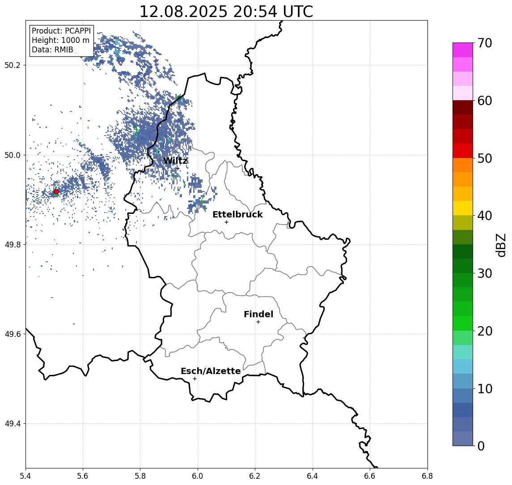Pick the bright green 20 dBZ colorbar segment
Screen dimensions: 512x485
click(x=463, y=323)
